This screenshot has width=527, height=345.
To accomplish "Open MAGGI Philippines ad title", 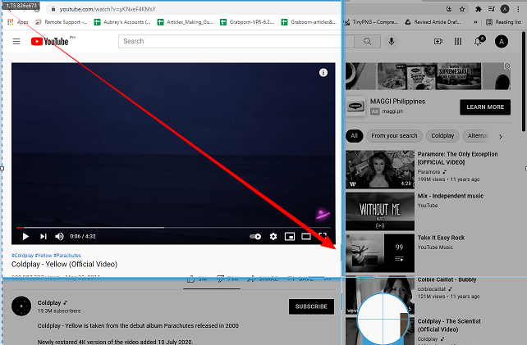I will point(397,102).
